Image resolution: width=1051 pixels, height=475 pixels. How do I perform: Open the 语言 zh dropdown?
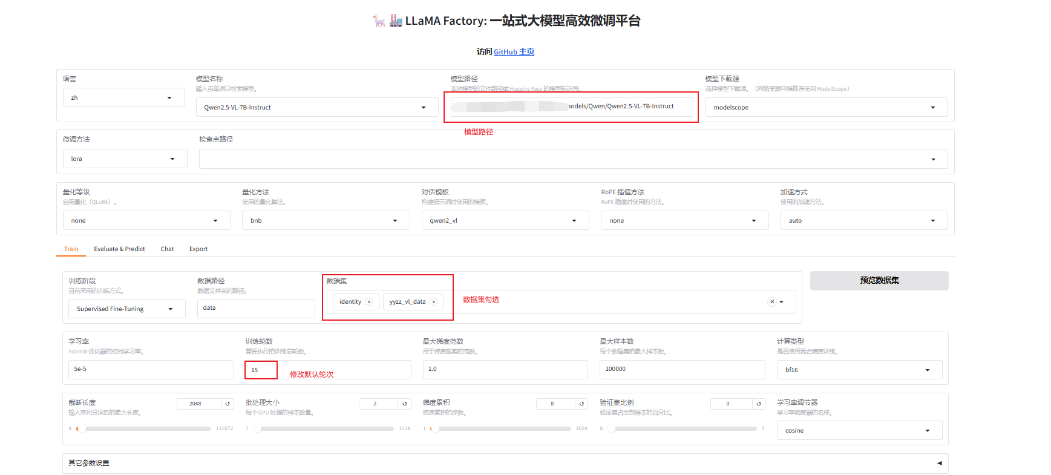[123, 97]
